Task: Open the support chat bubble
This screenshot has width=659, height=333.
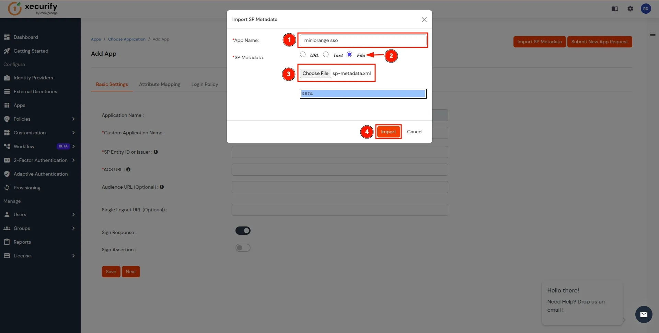Action: [x=644, y=314]
